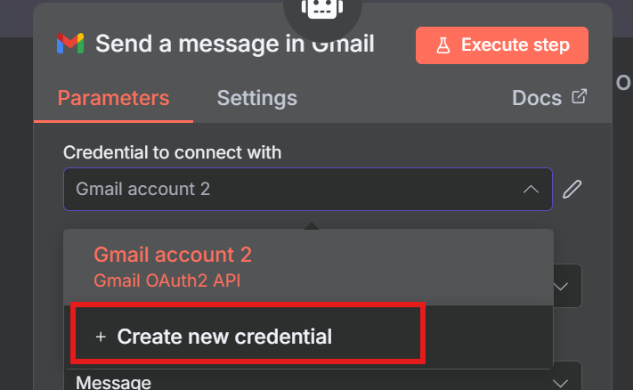Click the flask icon on Execute step
The image size is (633, 390).
tap(442, 45)
